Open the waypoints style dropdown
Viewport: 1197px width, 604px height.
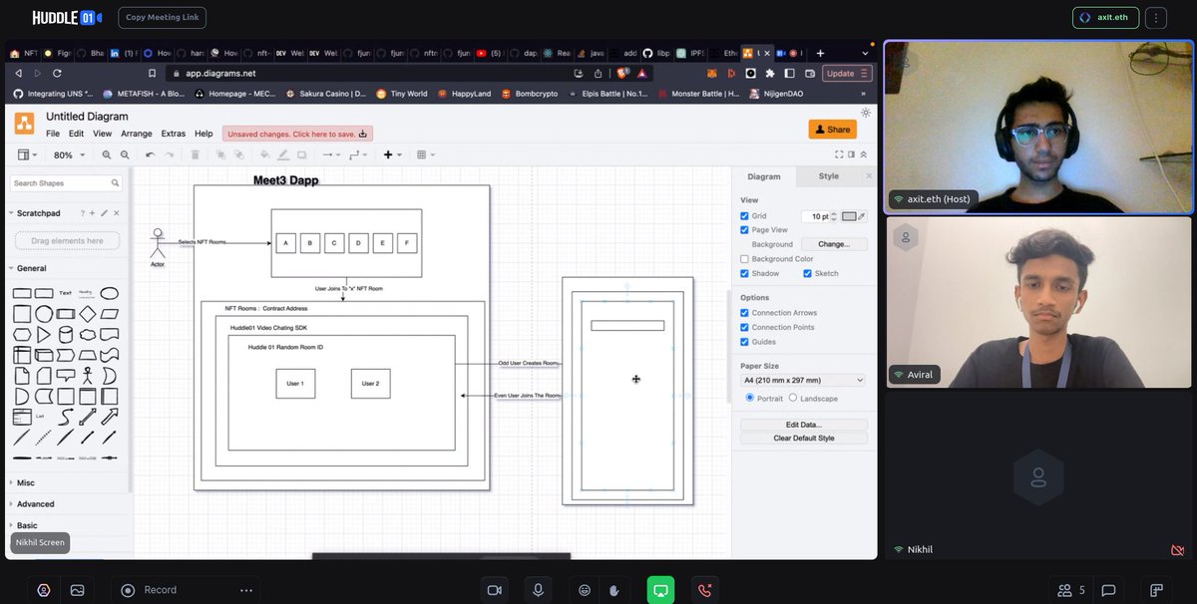click(x=358, y=154)
